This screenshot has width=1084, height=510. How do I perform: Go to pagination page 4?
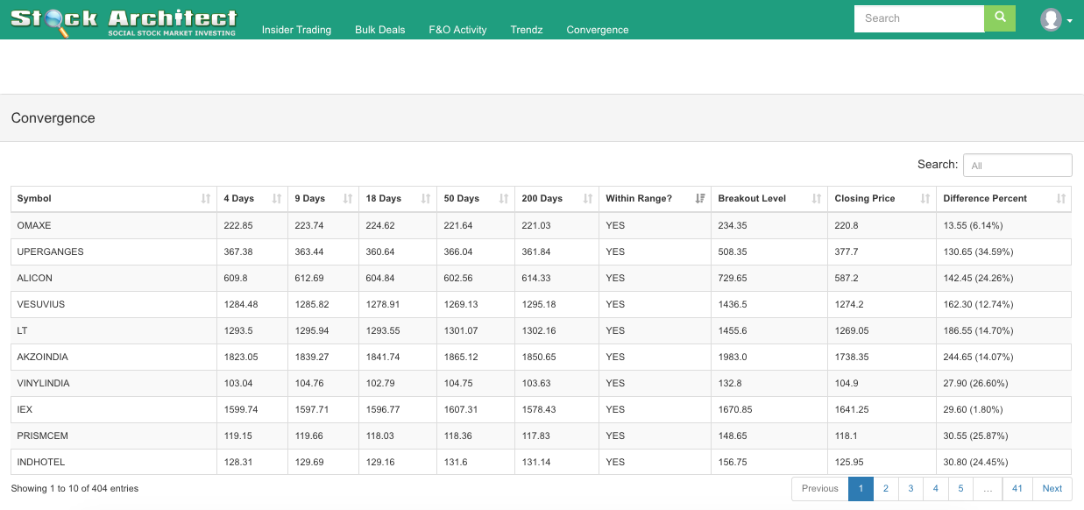[936, 489]
